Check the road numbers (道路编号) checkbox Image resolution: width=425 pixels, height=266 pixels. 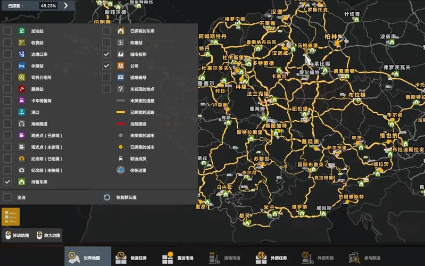click(x=106, y=78)
